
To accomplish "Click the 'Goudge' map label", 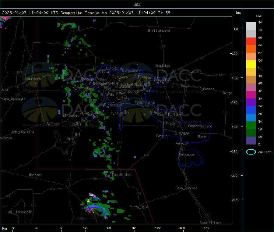I will pyautogui.click(x=133, y=92).
